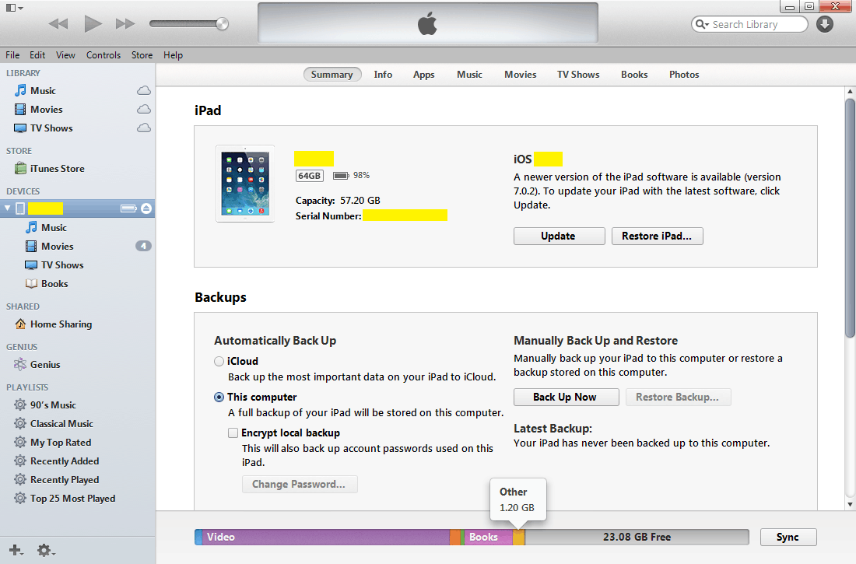Click cloud icon next to Library TV Shows
Screen dimensions: 856x564
tap(144, 128)
